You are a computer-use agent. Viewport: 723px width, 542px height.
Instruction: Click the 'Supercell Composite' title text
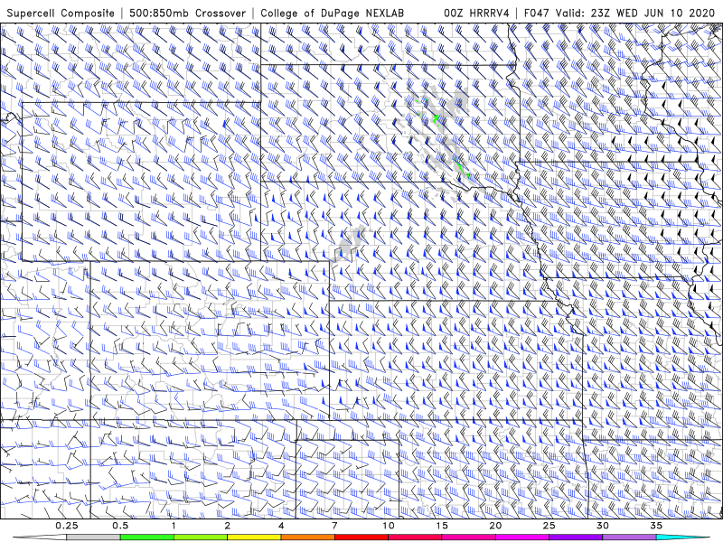pyautogui.click(x=61, y=13)
